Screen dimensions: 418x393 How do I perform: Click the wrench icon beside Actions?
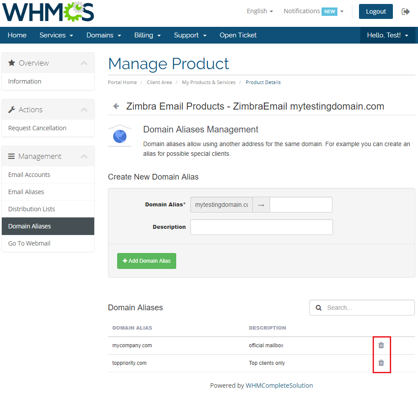click(x=11, y=110)
